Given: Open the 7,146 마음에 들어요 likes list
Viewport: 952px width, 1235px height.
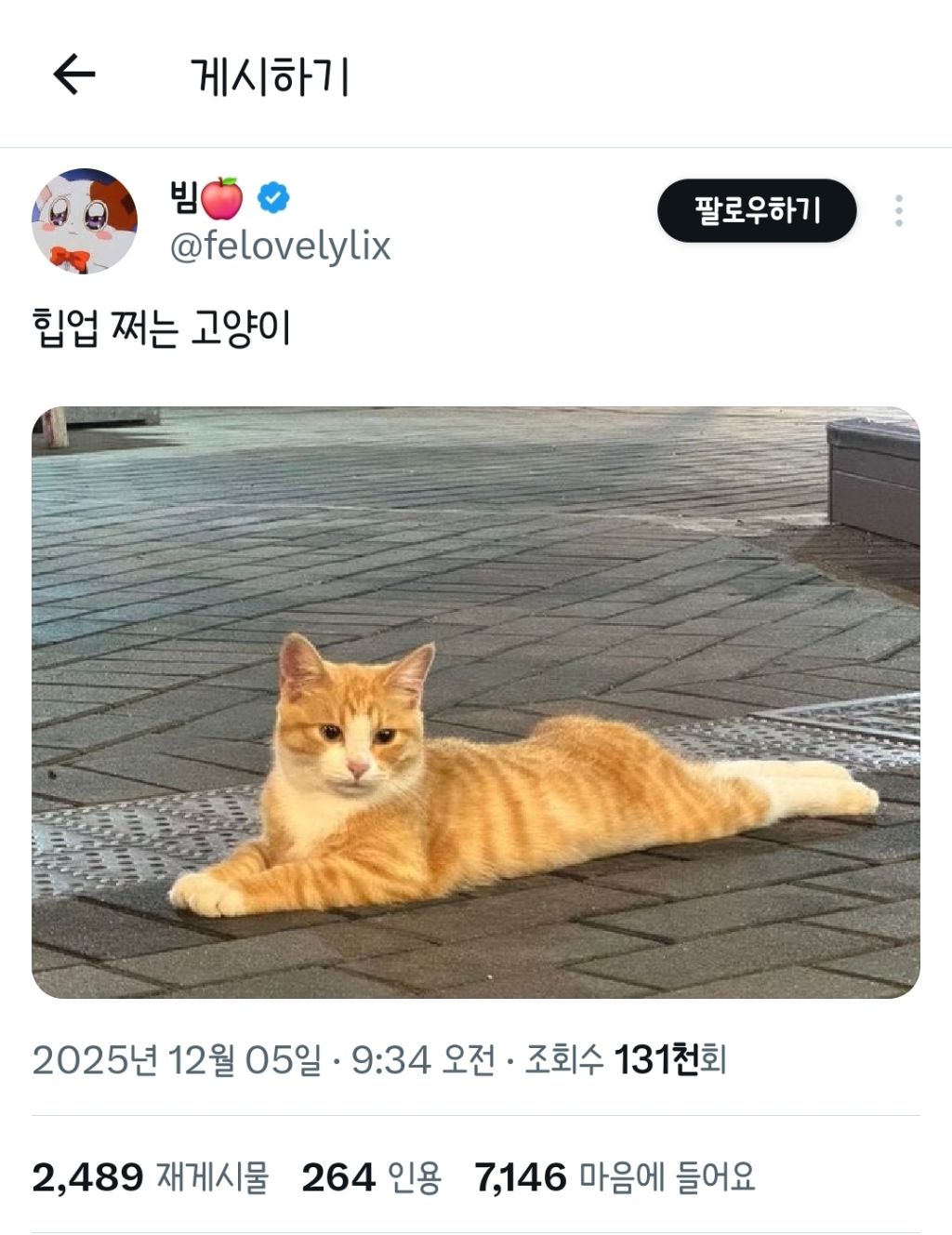Looking at the screenshot, I should tap(615, 1177).
